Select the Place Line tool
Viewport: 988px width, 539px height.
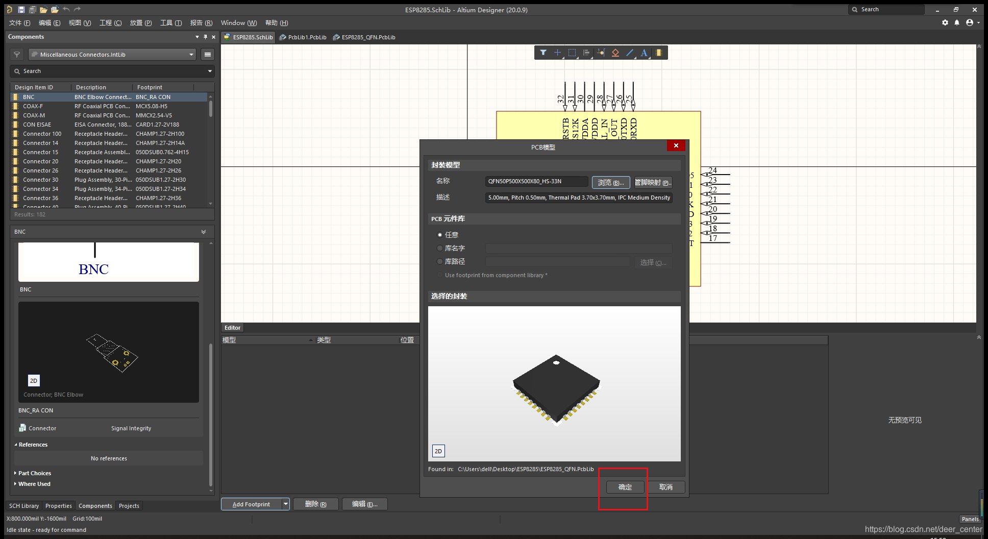tap(630, 53)
